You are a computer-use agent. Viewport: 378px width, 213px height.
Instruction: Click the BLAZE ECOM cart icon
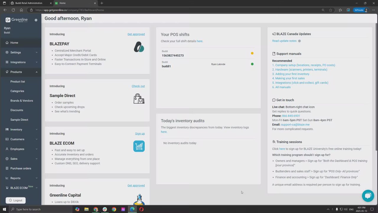click(x=139, y=146)
